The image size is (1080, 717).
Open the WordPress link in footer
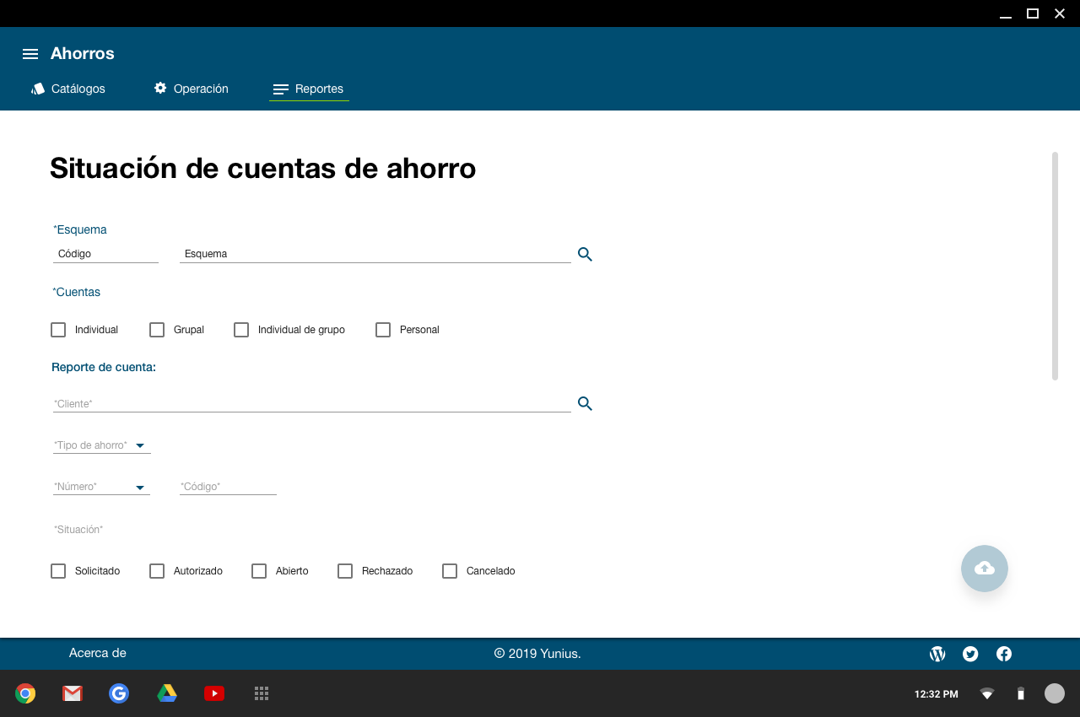937,654
